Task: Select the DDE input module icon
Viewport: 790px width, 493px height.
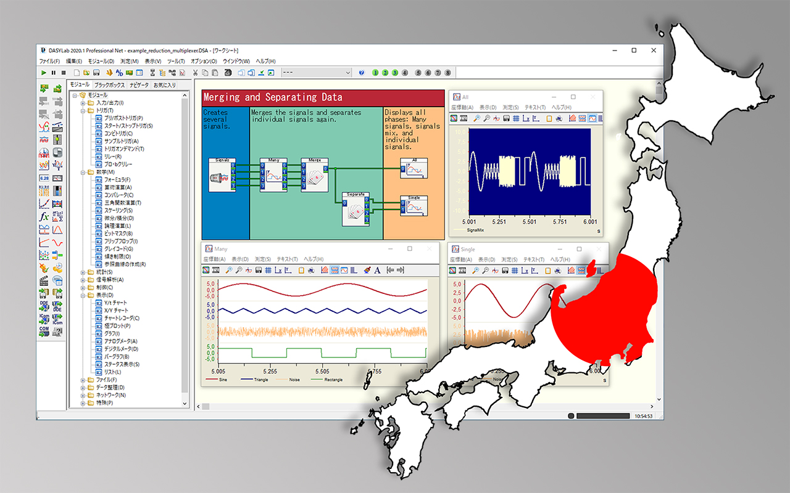Action: pos(44,306)
